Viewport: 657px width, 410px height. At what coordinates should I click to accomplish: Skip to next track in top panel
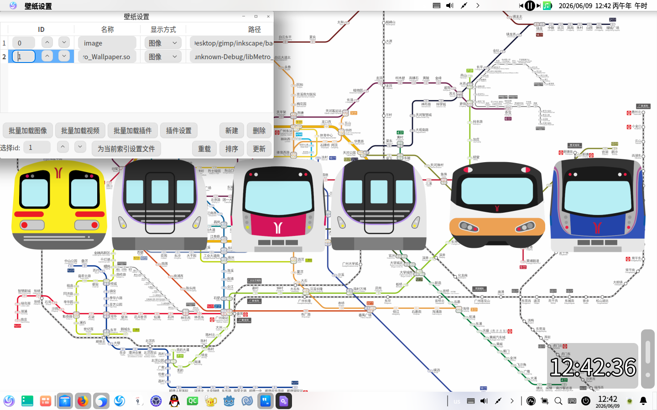(x=538, y=5)
